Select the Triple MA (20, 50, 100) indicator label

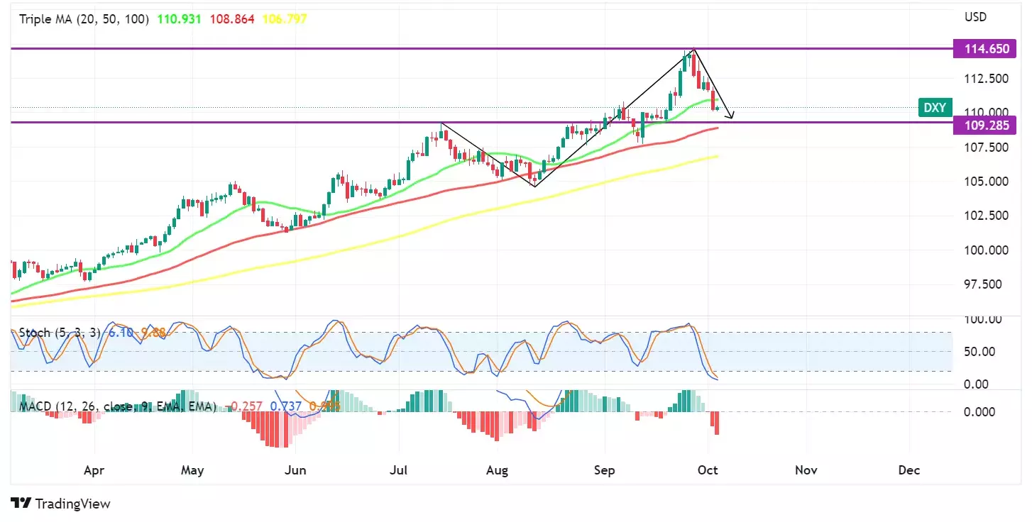tap(84, 19)
